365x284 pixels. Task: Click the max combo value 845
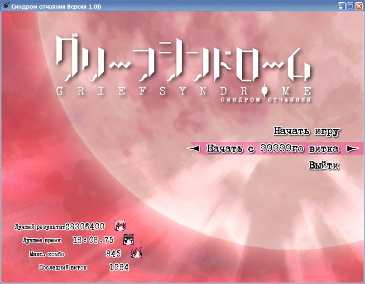point(113,253)
